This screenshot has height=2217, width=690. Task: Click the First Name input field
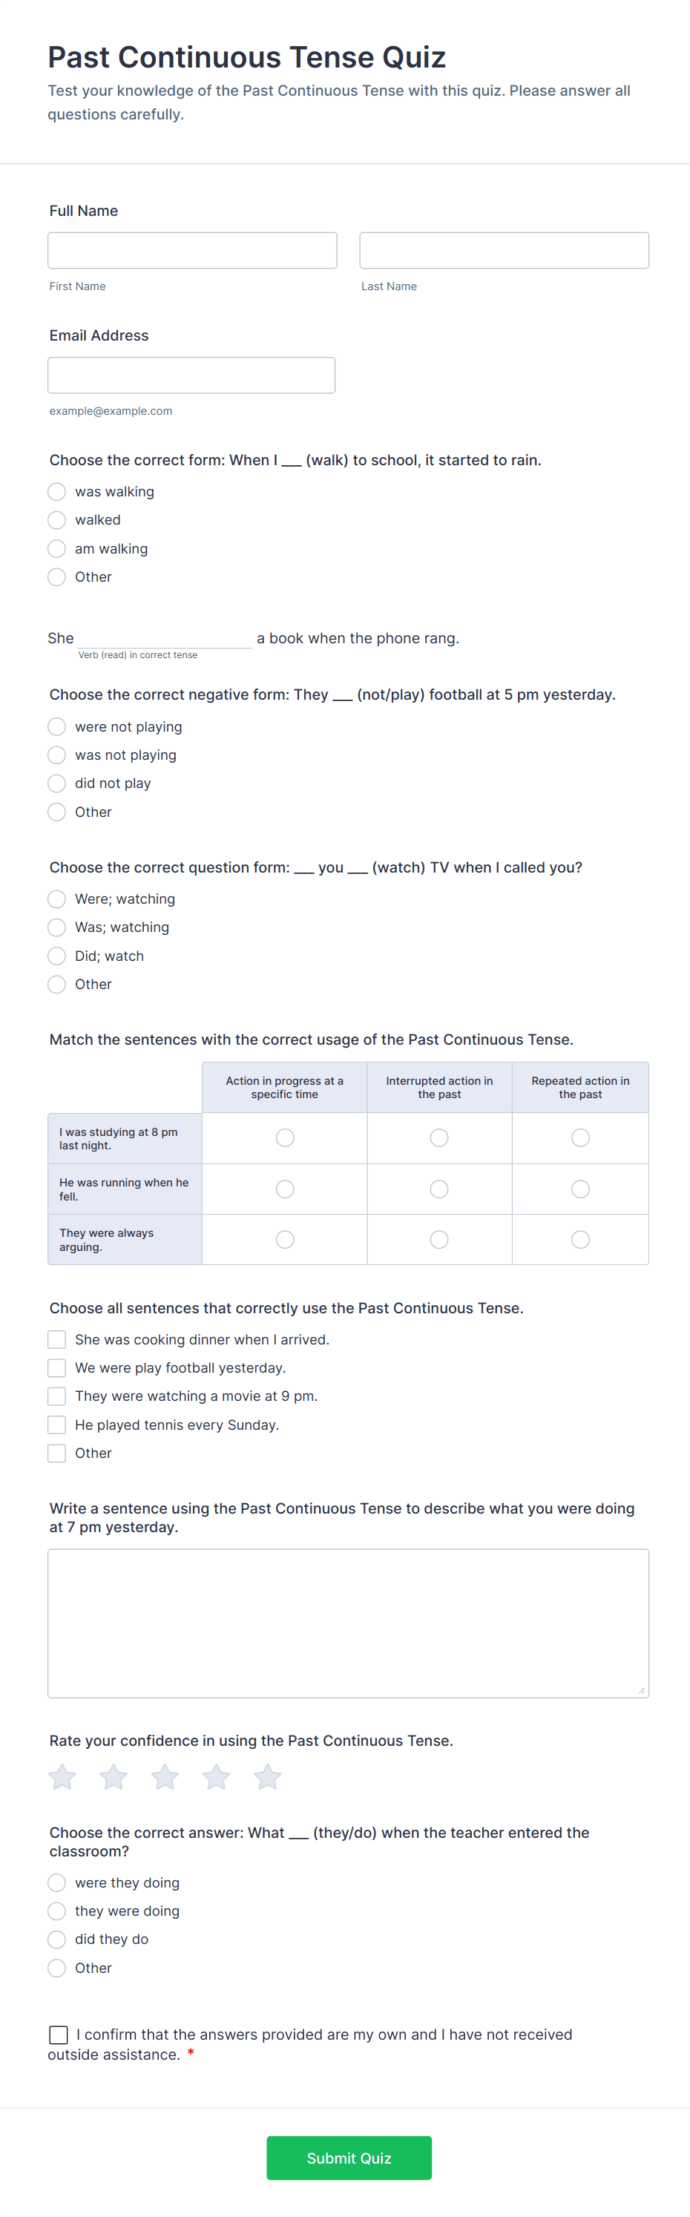[x=192, y=251]
